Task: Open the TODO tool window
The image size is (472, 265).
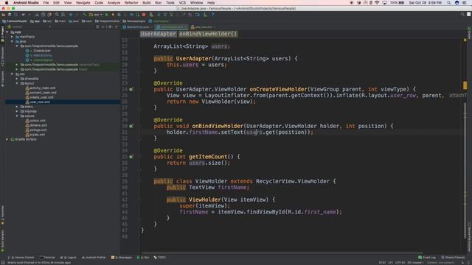Action: pyautogui.click(x=159, y=258)
